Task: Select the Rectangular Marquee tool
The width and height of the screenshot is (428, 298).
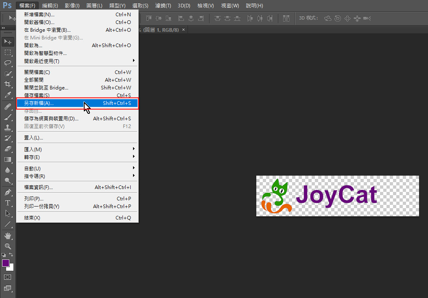Action: [x=8, y=52]
